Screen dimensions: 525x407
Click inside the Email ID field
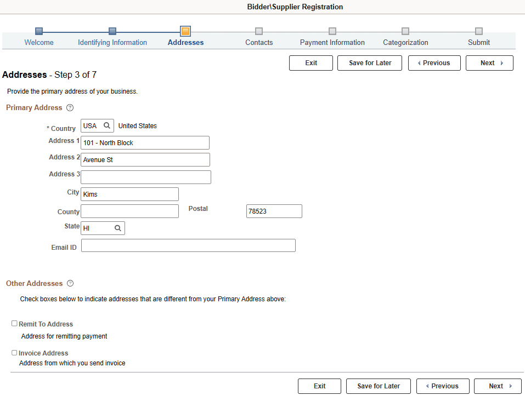[188, 245]
